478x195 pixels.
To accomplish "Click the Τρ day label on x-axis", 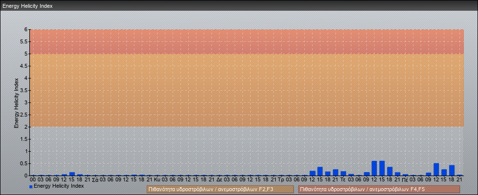I will (281, 180).
